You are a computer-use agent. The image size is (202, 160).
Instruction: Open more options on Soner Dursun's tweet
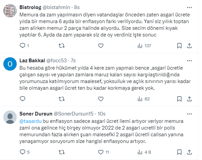pyautogui.click(x=190, y=113)
